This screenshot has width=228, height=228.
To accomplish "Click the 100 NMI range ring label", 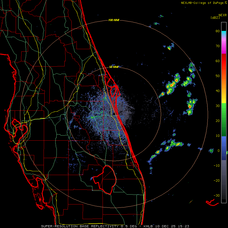I will pyautogui.click(x=114, y=20).
